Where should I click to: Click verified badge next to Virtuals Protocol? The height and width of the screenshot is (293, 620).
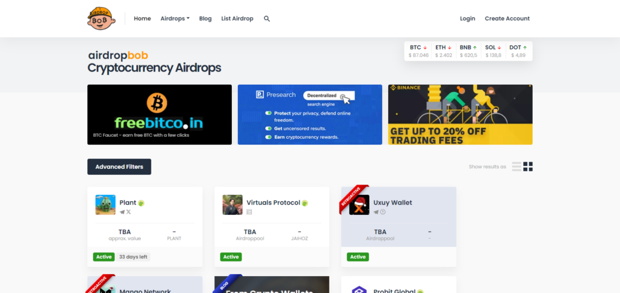click(x=305, y=203)
